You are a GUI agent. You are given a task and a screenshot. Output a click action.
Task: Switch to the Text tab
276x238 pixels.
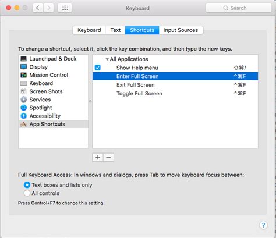point(115,30)
